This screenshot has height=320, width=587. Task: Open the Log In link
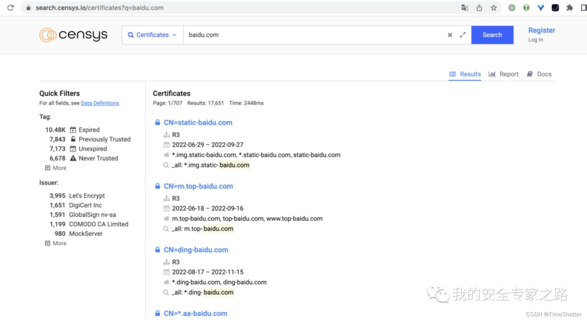coord(536,40)
